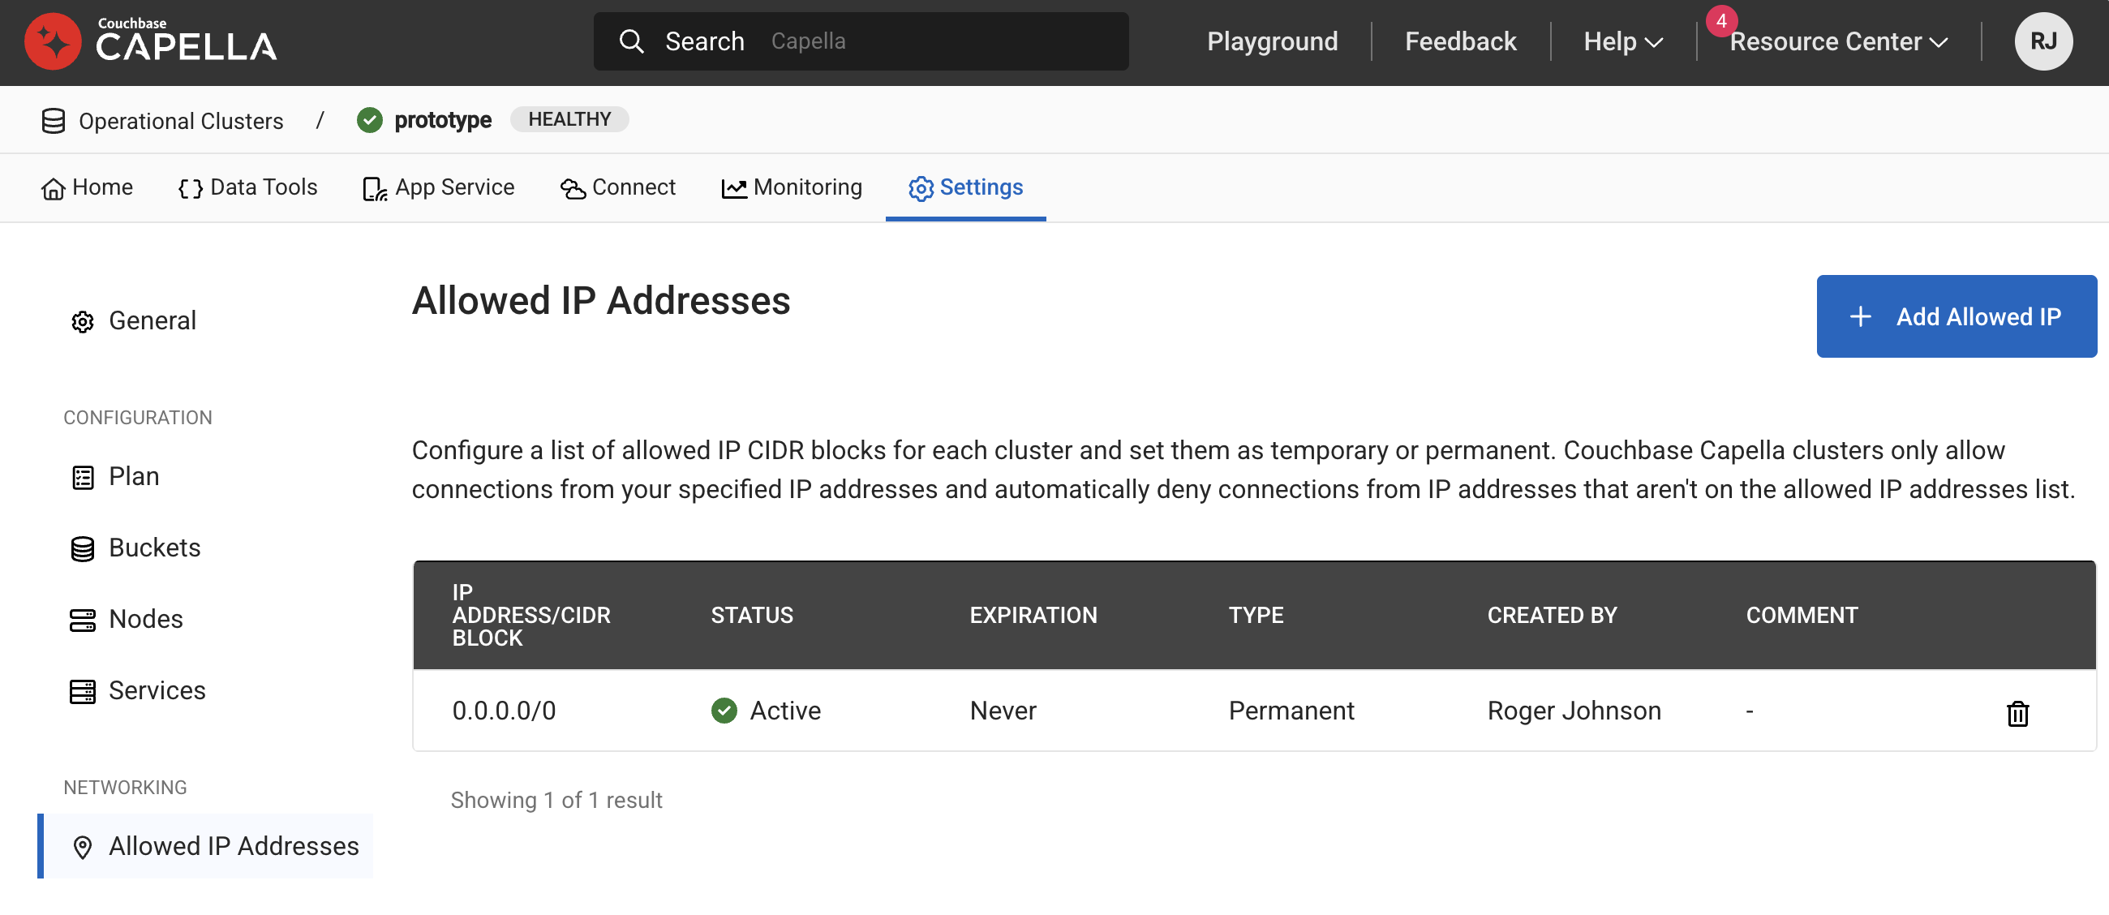Image resolution: width=2109 pixels, height=915 pixels.
Task: Open the Feedback link
Action: (x=1460, y=41)
